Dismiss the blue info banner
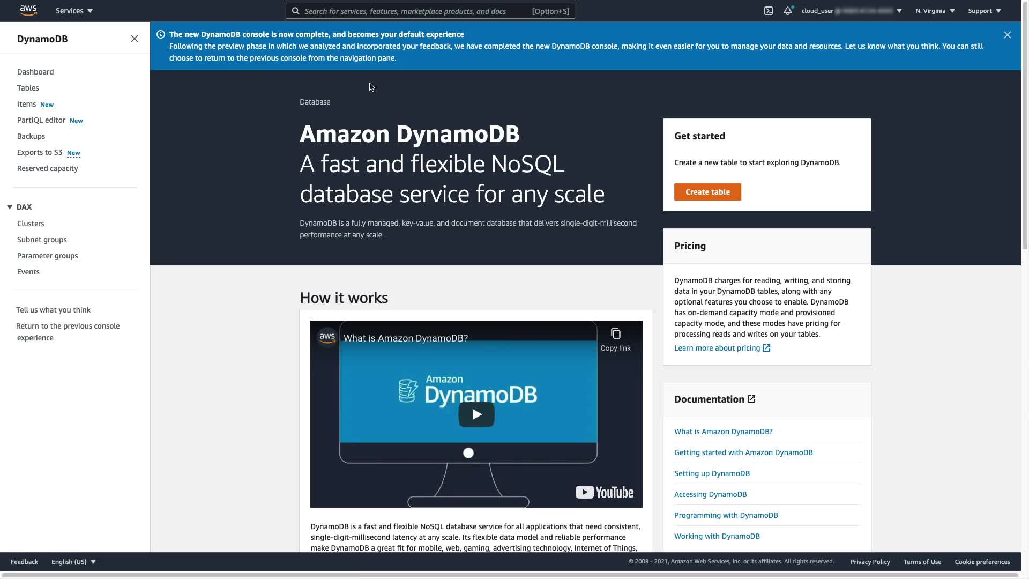1029x579 pixels. [x=1007, y=35]
